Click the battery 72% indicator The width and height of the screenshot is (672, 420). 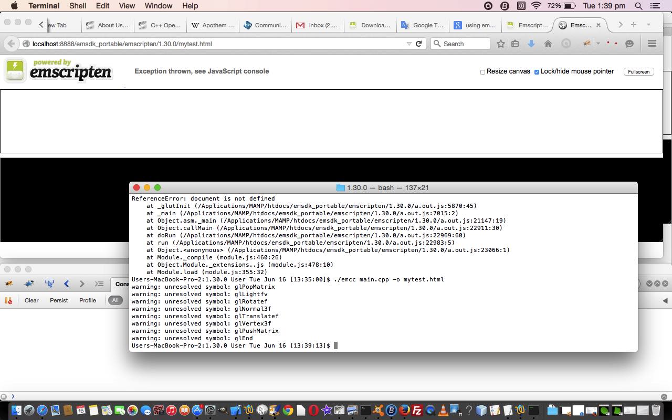click(x=561, y=6)
